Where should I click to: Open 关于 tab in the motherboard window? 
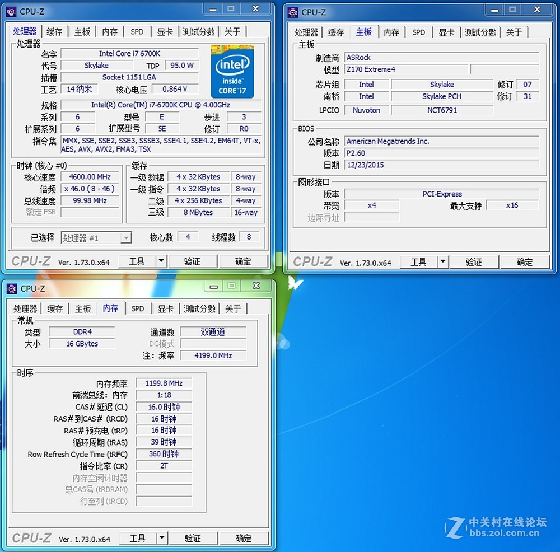coord(514,32)
